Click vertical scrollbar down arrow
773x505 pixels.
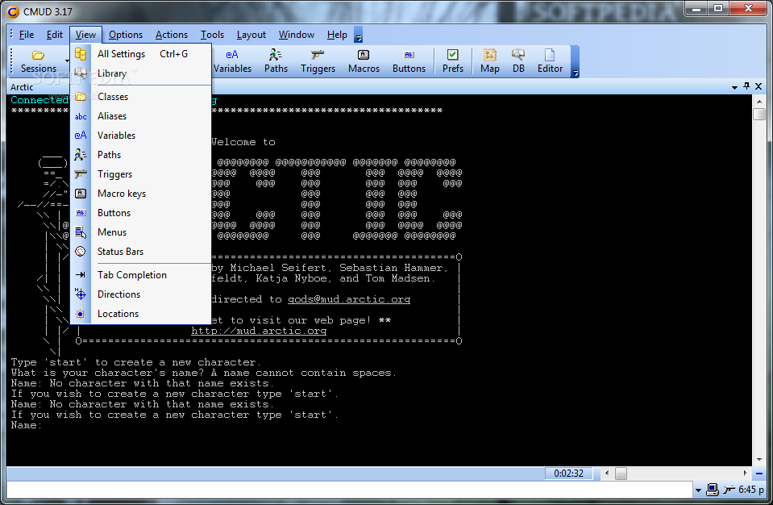pos(759,460)
